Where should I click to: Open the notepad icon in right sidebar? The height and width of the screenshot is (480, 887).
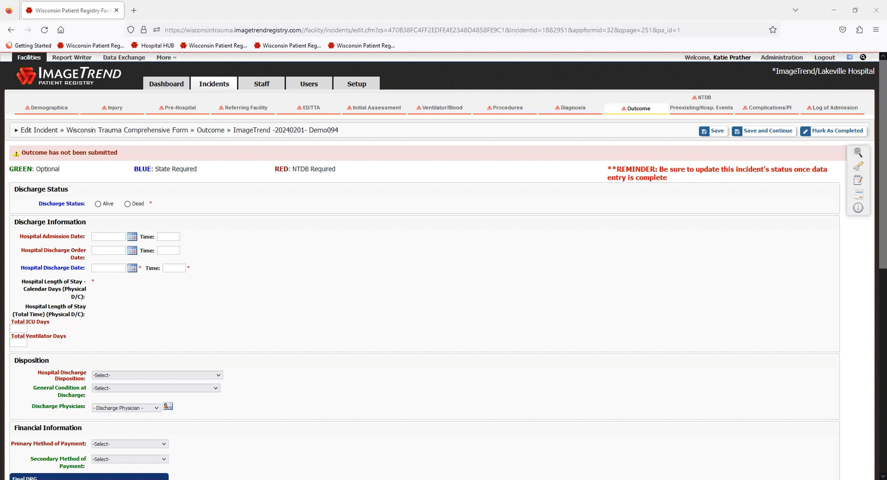(x=858, y=180)
